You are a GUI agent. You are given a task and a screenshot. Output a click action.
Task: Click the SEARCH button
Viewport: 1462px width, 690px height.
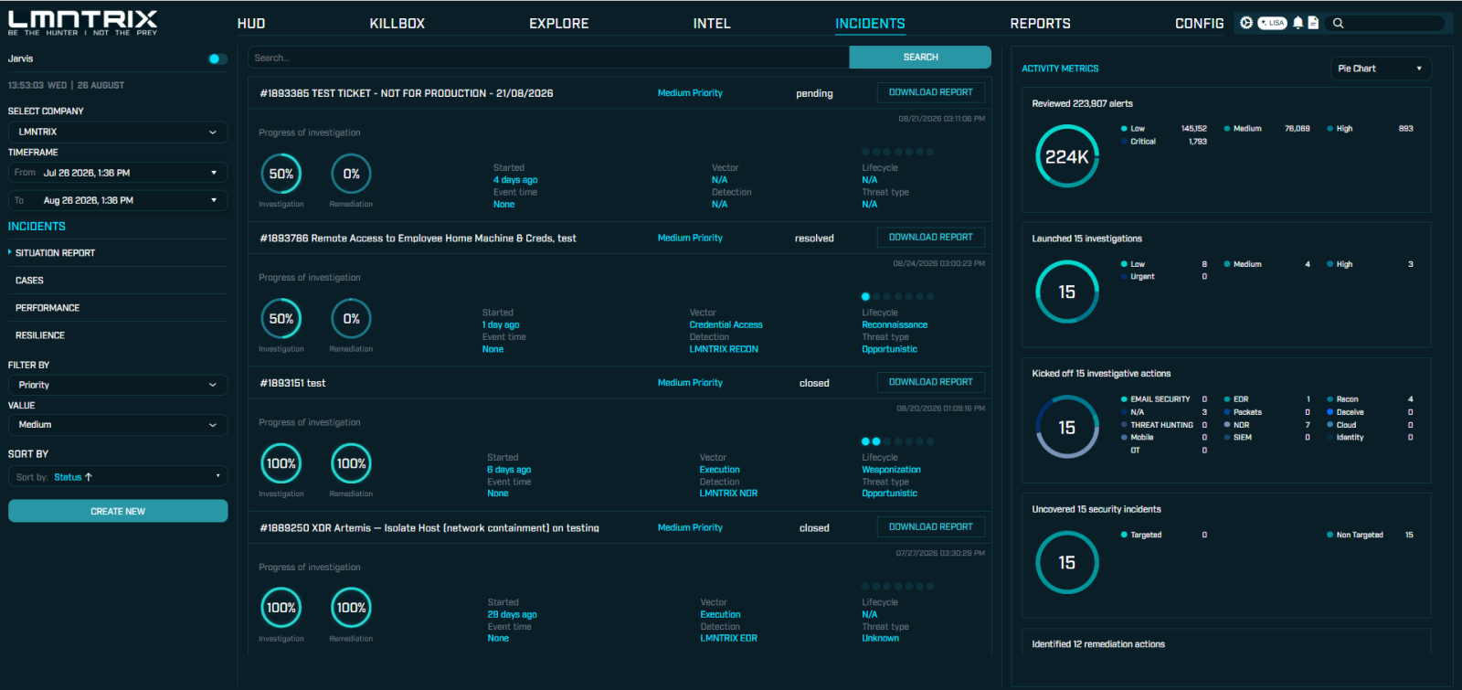(920, 57)
